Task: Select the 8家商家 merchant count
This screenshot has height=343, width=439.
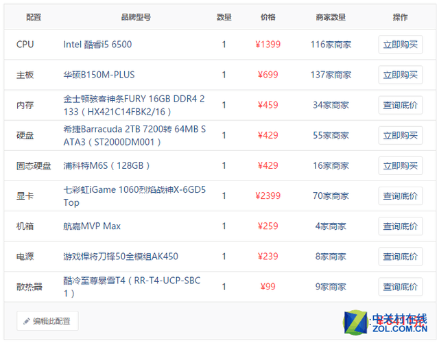Action: coord(331,256)
